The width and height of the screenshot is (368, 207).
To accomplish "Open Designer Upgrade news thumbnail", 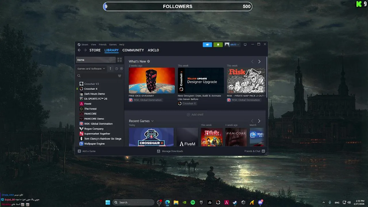I will click(x=201, y=80).
